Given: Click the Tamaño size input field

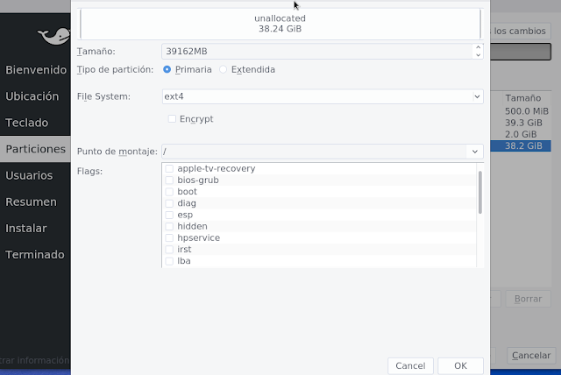Looking at the screenshot, I should tap(317, 52).
